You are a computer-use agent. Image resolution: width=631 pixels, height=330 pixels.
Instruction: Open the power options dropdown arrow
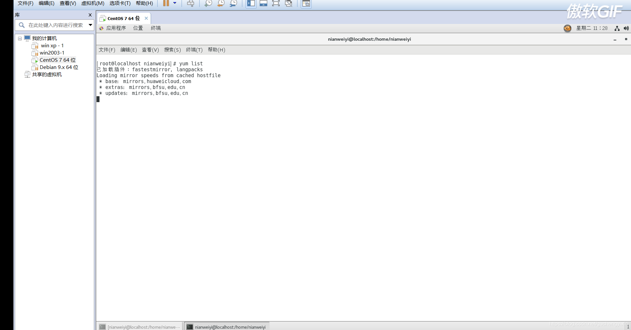tap(175, 3)
